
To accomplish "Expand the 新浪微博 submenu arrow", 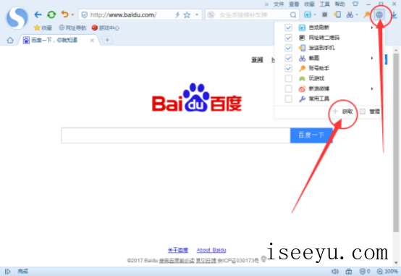I will pyautogui.click(x=372, y=88).
